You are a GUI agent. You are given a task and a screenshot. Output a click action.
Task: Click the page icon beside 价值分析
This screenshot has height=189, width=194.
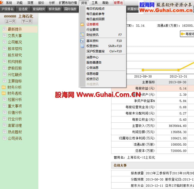pos(4,112)
